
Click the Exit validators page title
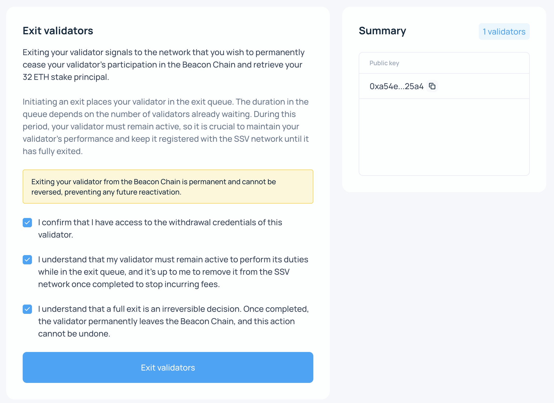coord(58,31)
